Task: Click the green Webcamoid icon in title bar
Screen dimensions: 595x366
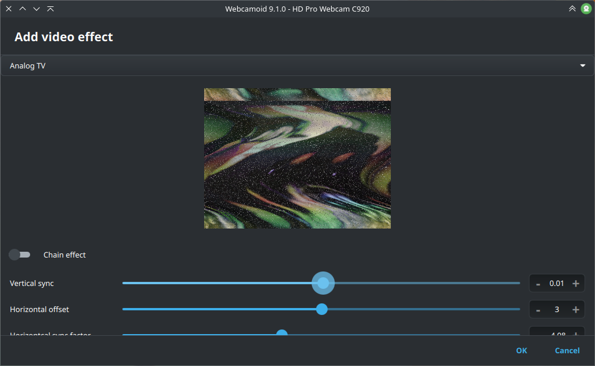Action: pyautogui.click(x=586, y=9)
